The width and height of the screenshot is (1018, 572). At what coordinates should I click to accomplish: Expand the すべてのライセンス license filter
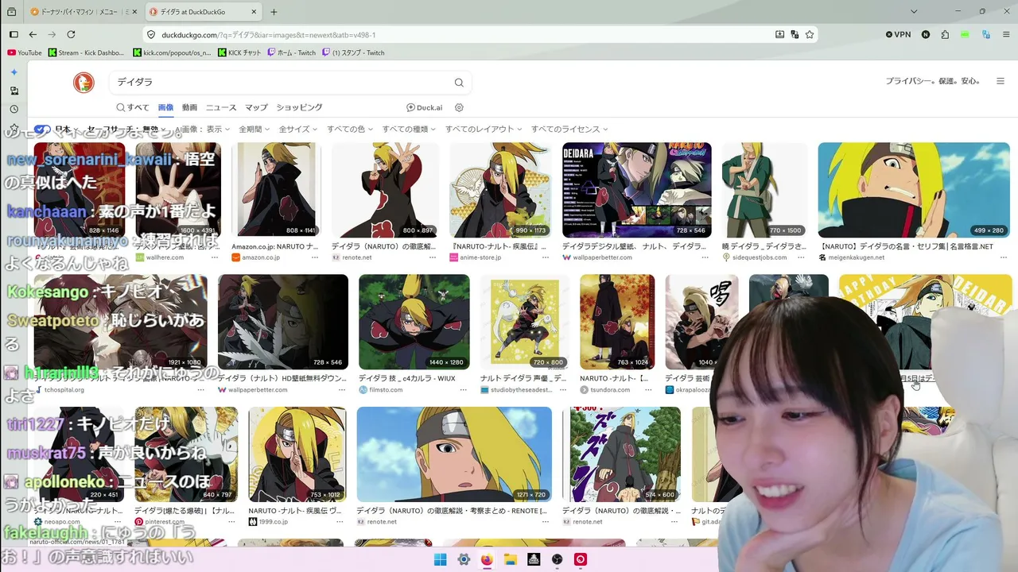[569, 129]
